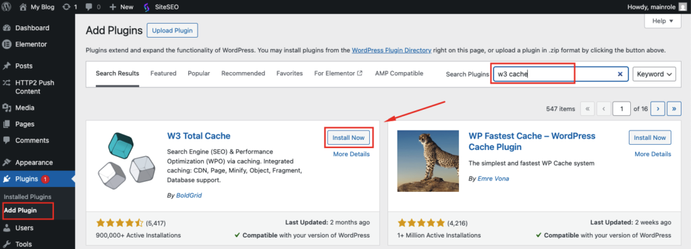691x249 pixels.
Task: Open Add Plugin submenu item
Action: [x=20, y=211]
